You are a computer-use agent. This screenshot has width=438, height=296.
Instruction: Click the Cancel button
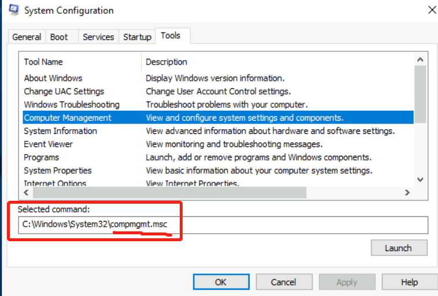(283, 282)
